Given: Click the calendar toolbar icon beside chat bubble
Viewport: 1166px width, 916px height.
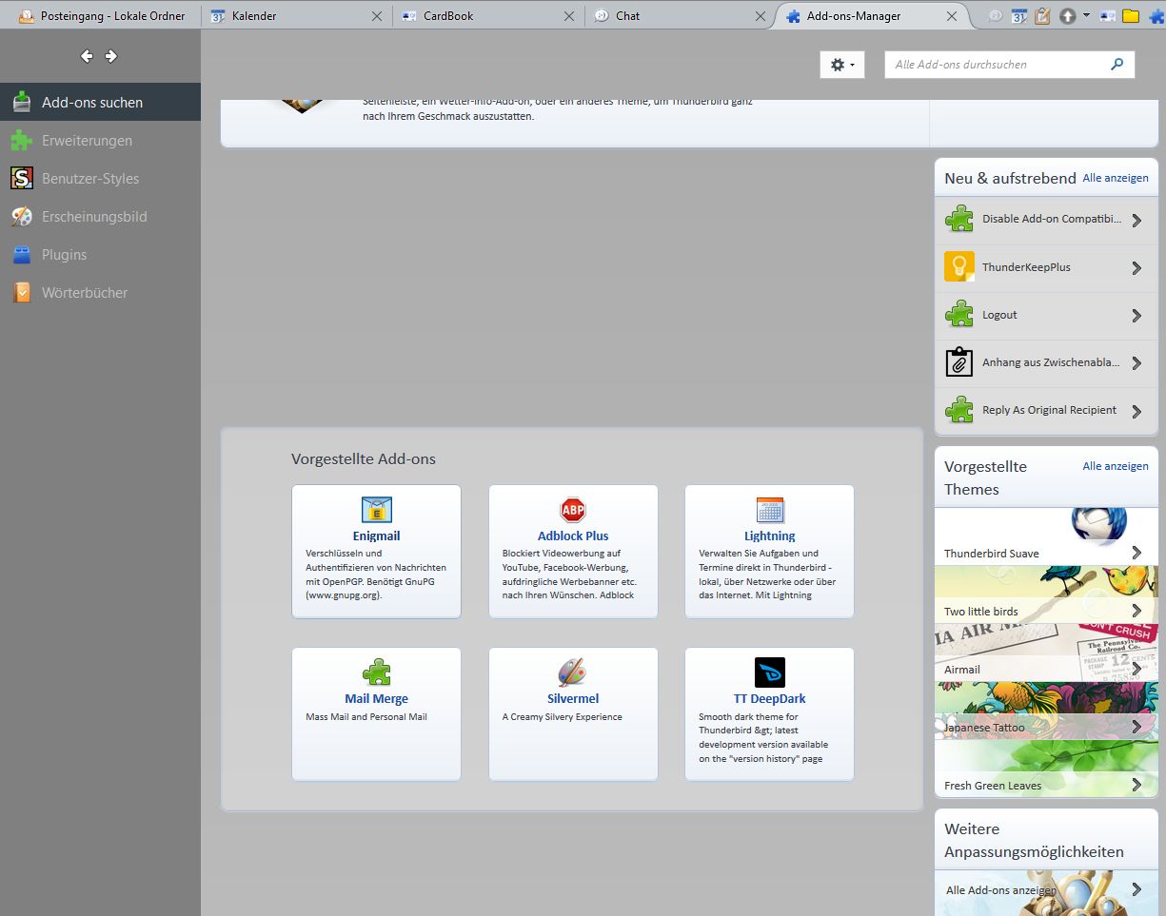Looking at the screenshot, I should pos(1018,16).
